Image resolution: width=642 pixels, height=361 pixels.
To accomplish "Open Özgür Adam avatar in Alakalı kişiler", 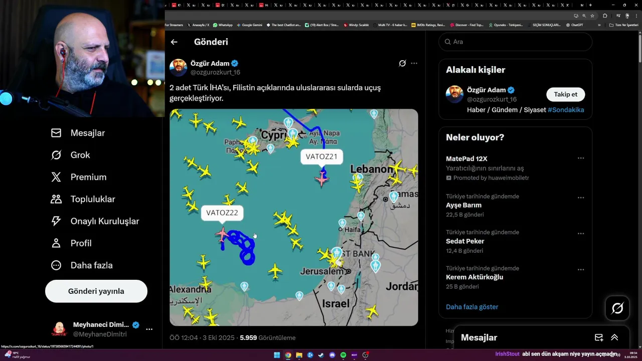I will [454, 94].
